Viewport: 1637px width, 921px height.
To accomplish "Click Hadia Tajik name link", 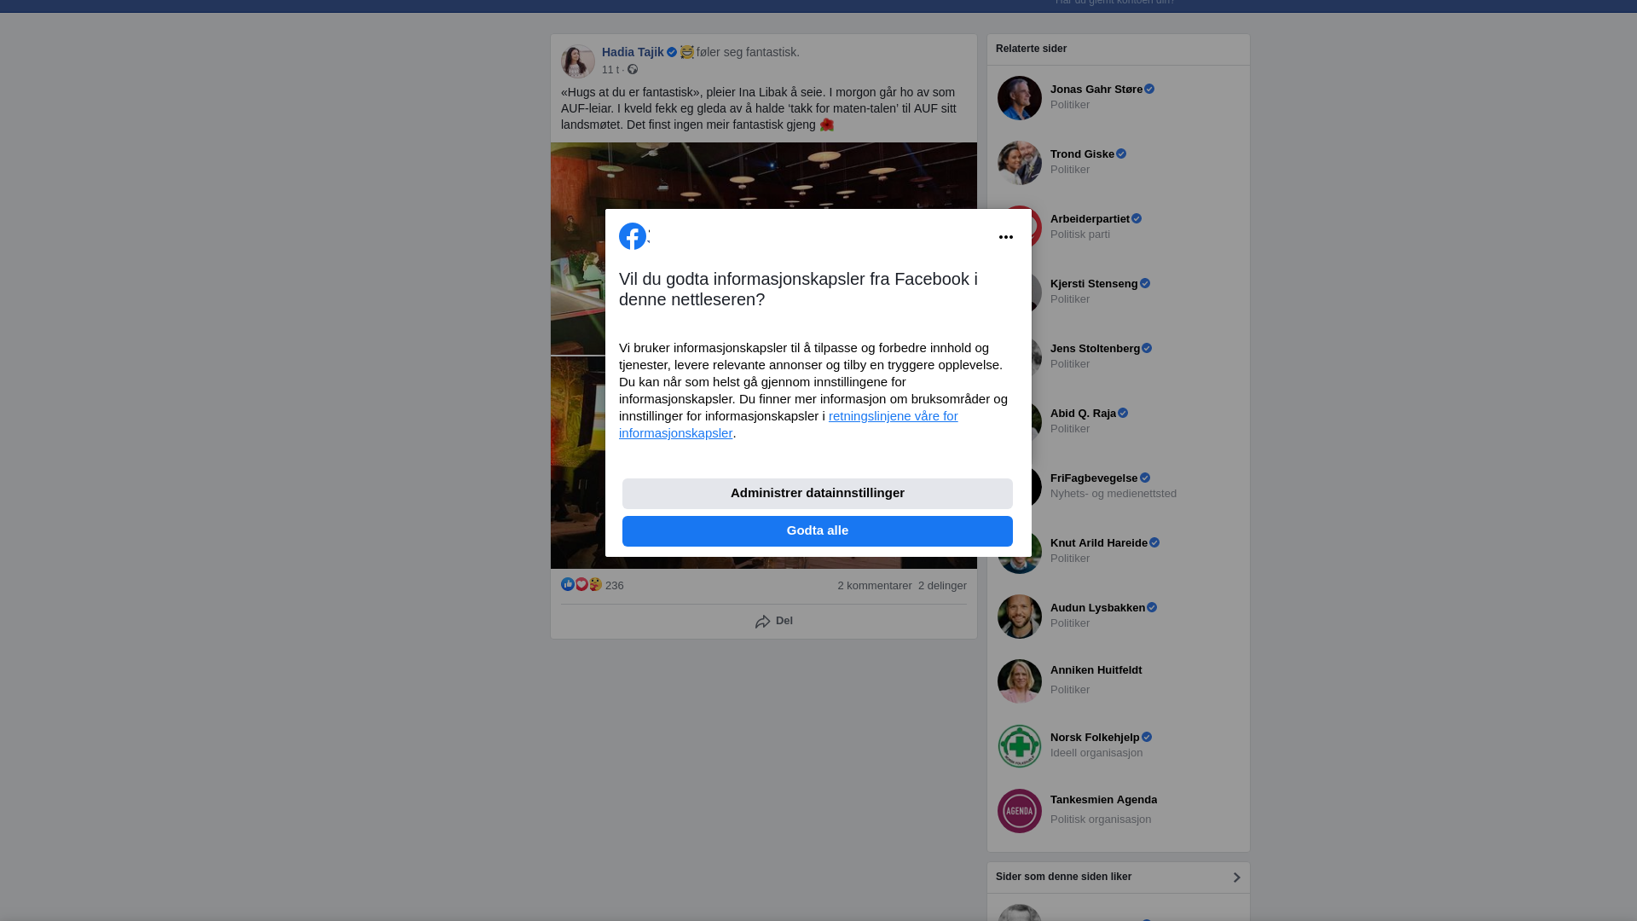I will (x=633, y=52).
